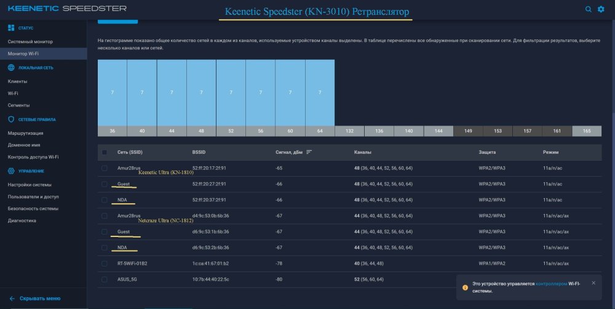Sort by signal using the sort icon
615x309 pixels.
pyautogui.click(x=309, y=152)
